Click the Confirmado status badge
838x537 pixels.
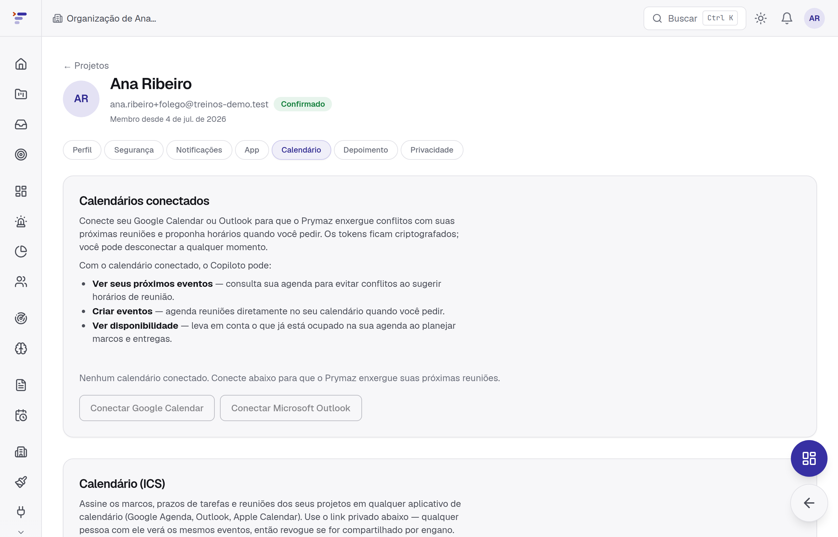click(302, 104)
